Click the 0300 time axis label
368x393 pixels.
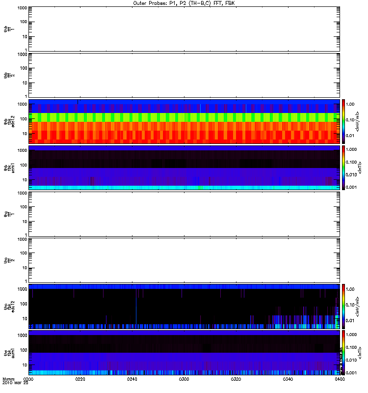pos(184,379)
